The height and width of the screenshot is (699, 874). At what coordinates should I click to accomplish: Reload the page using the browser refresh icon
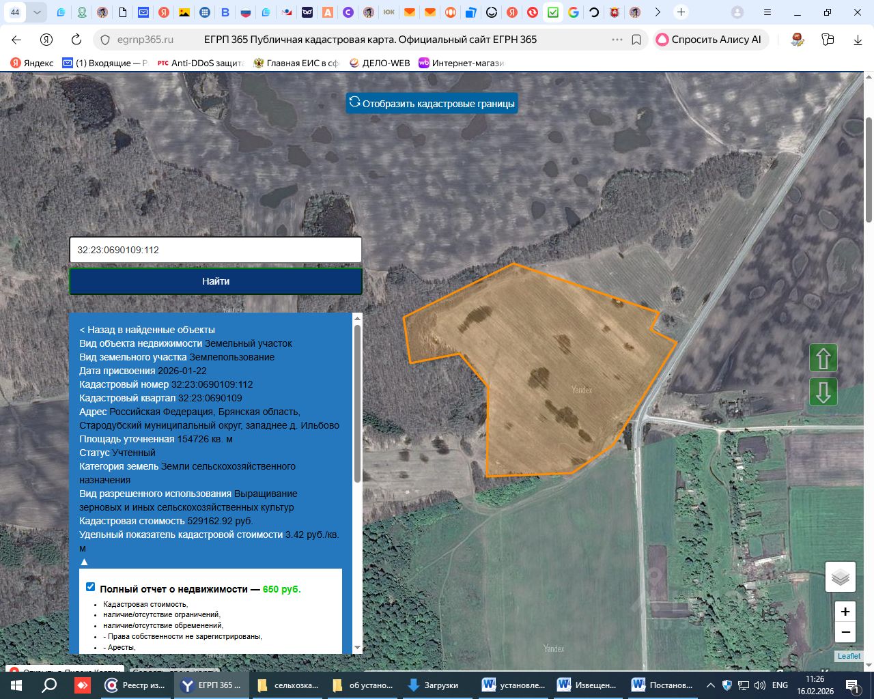pos(76,40)
